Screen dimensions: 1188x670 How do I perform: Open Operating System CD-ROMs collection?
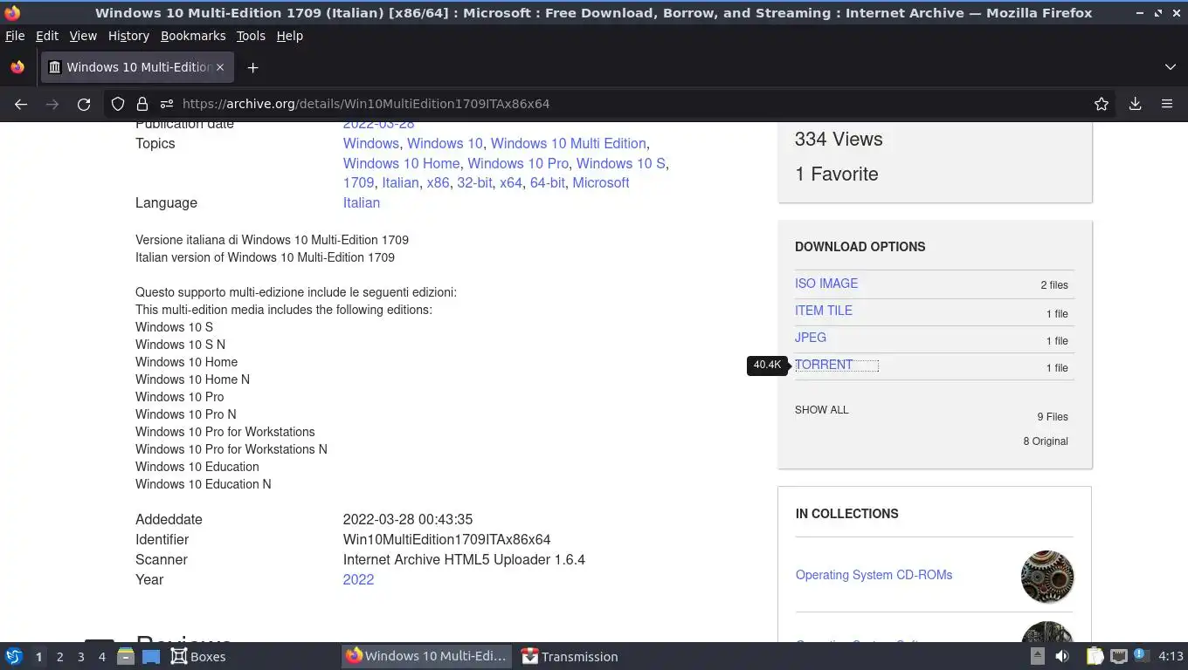pos(874,575)
